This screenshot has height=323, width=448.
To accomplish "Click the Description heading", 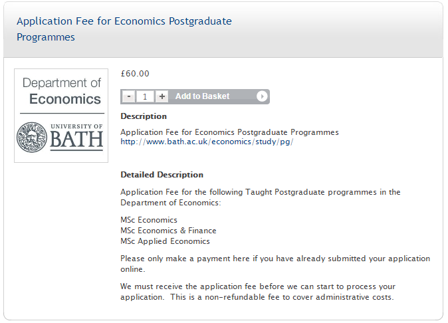I will click(x=144, y=116).
